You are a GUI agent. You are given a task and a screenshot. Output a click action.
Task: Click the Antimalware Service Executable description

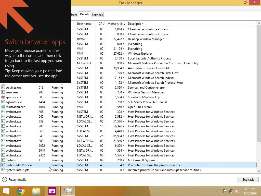[x=149, y=68]
